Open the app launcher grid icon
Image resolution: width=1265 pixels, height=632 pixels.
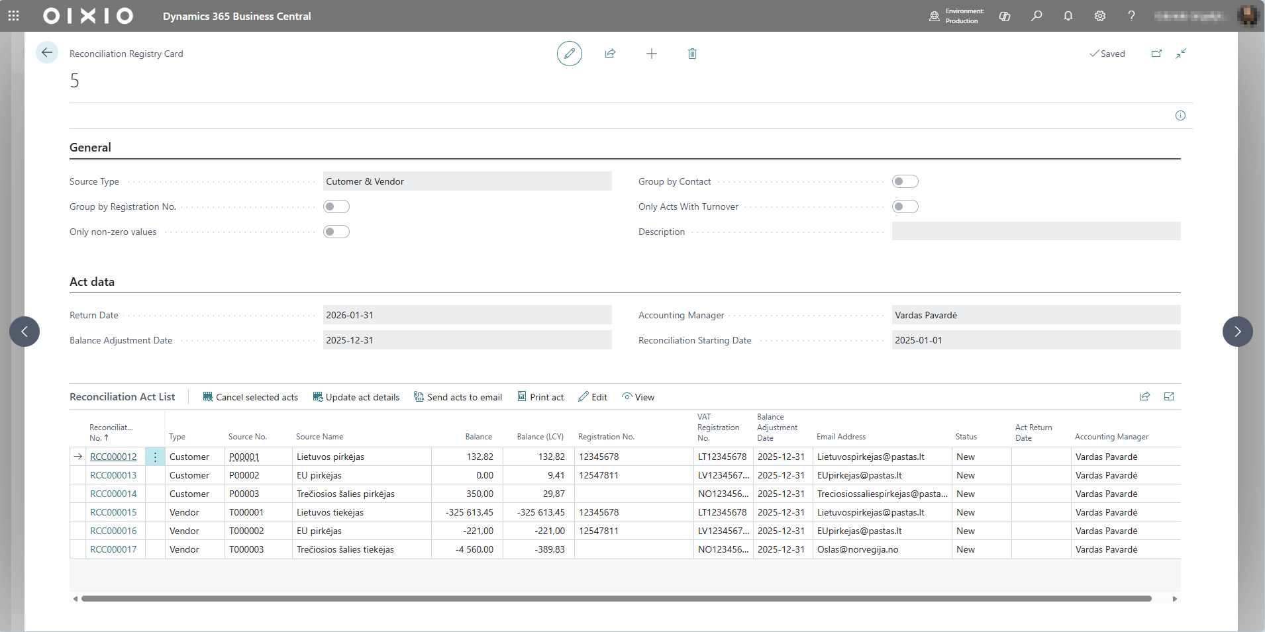pyautogui.click(x=13, y=16)
